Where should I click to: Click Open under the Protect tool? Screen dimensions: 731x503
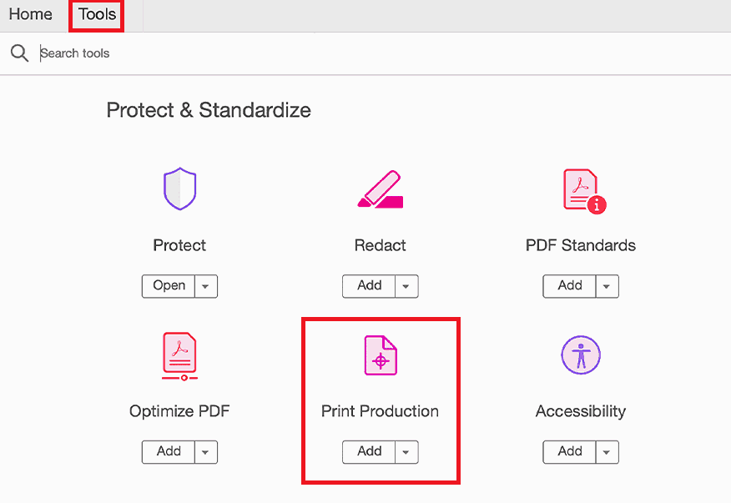169,286
